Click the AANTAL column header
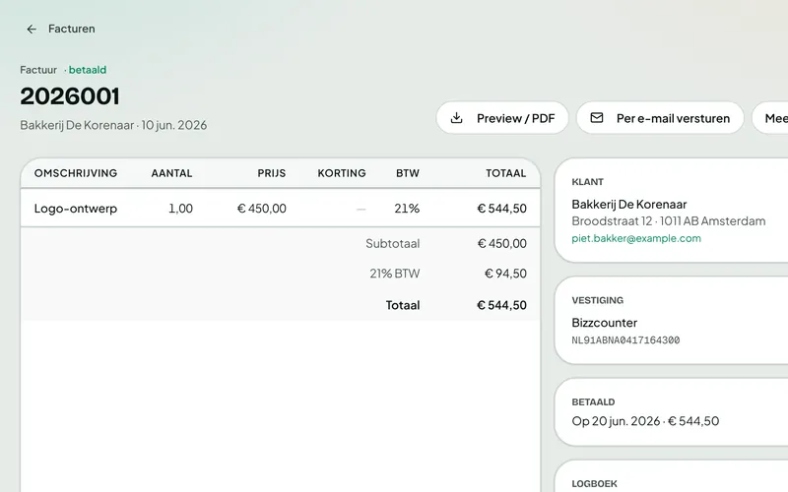The height and width of the screenshot is (492, 788). 171,173
